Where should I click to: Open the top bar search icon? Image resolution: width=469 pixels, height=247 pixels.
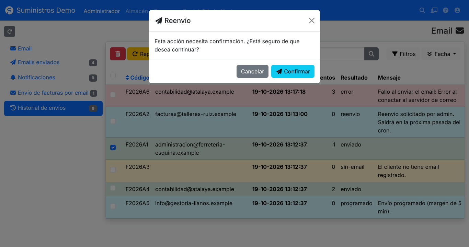click(x=422, y=10)
